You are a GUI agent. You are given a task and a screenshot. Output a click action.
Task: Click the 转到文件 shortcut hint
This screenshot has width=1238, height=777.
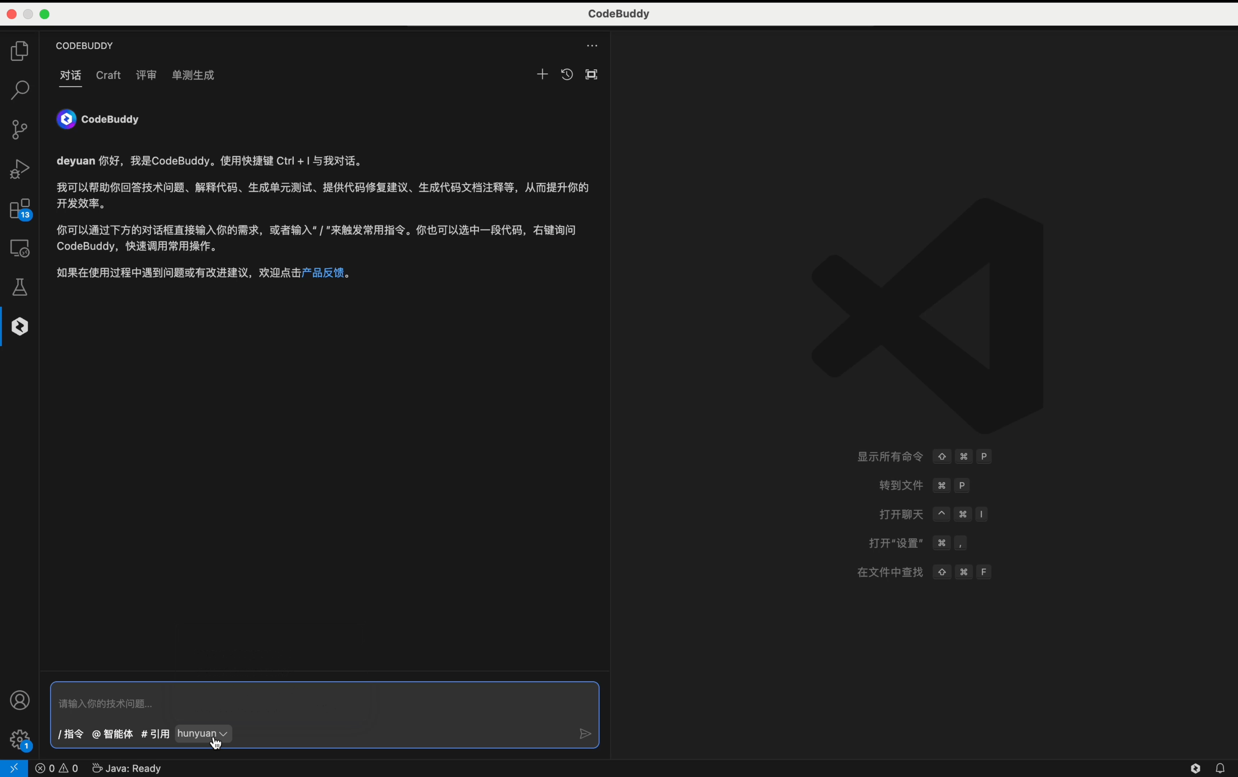[x=924, y=485]
